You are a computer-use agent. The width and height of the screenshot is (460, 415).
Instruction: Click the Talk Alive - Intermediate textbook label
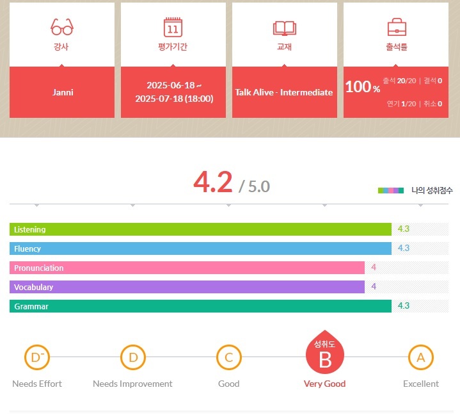pos(284,92)
